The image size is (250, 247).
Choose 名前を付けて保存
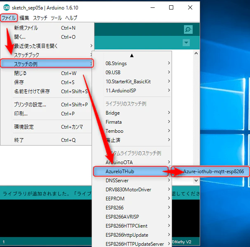coord(47,91)
